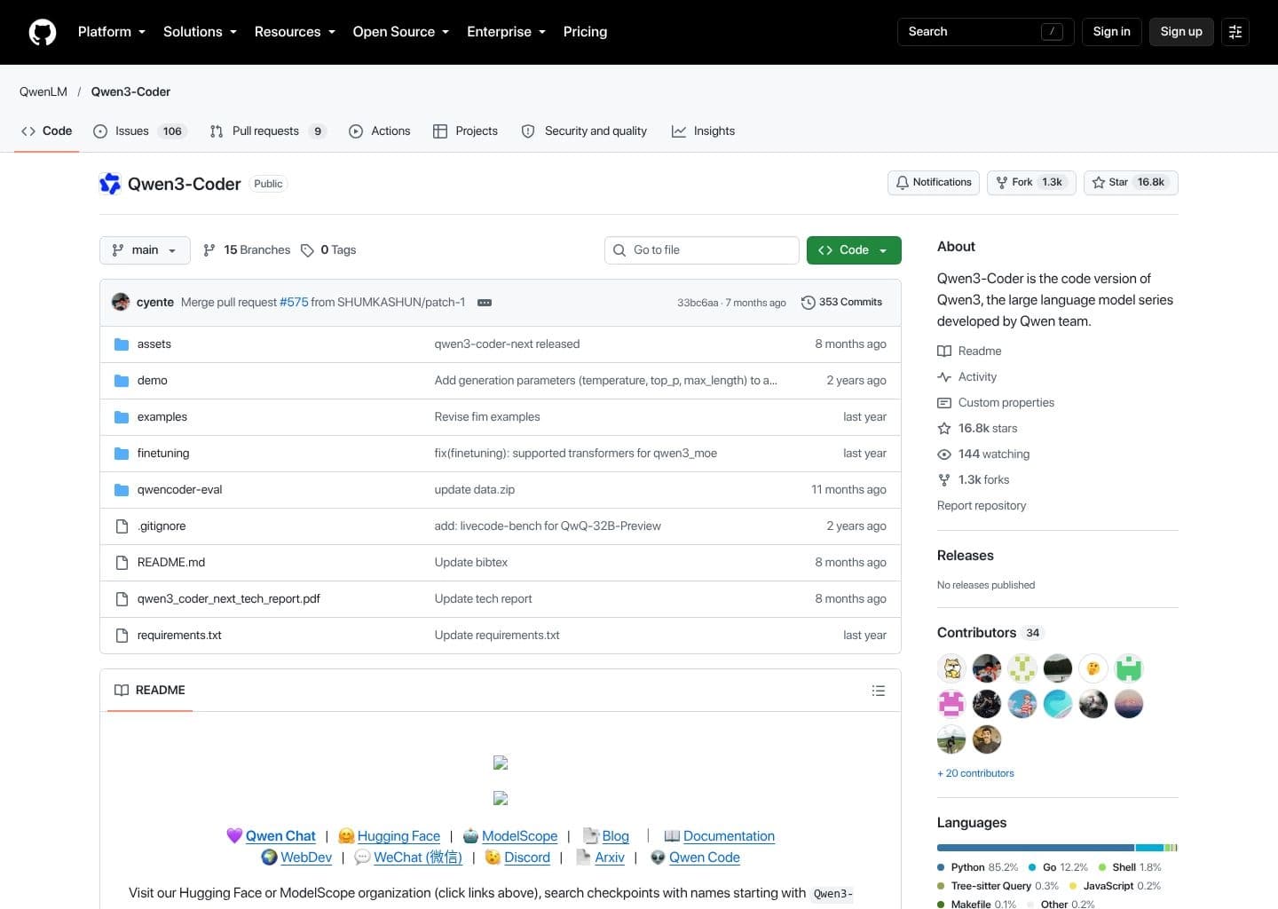Expand the Solutions menu
1278x909 pixels.
[200, 32]
